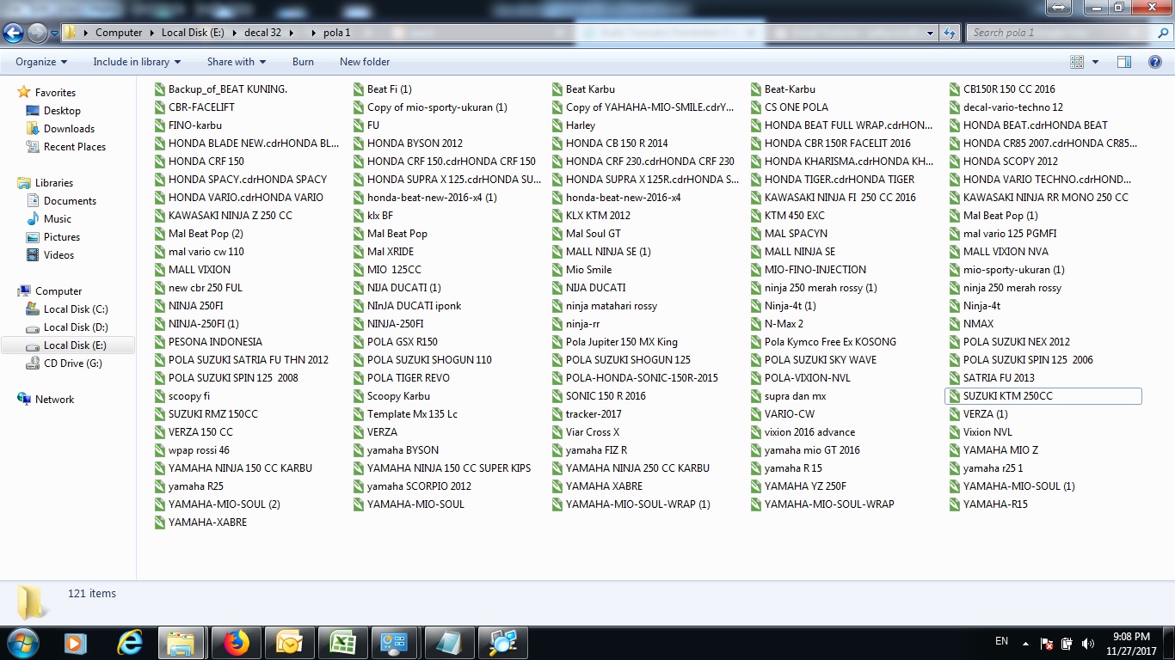The height and width of the screenshot is (660, 1175).
Task: Select the MIO 125CC file
Action: [388, 270]
